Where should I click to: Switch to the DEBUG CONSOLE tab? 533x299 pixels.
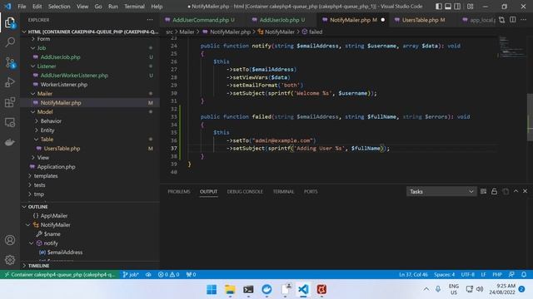point(245,192)
